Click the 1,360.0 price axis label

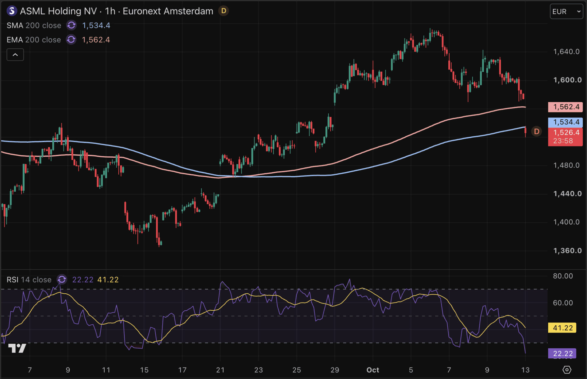tap(567, 251)
